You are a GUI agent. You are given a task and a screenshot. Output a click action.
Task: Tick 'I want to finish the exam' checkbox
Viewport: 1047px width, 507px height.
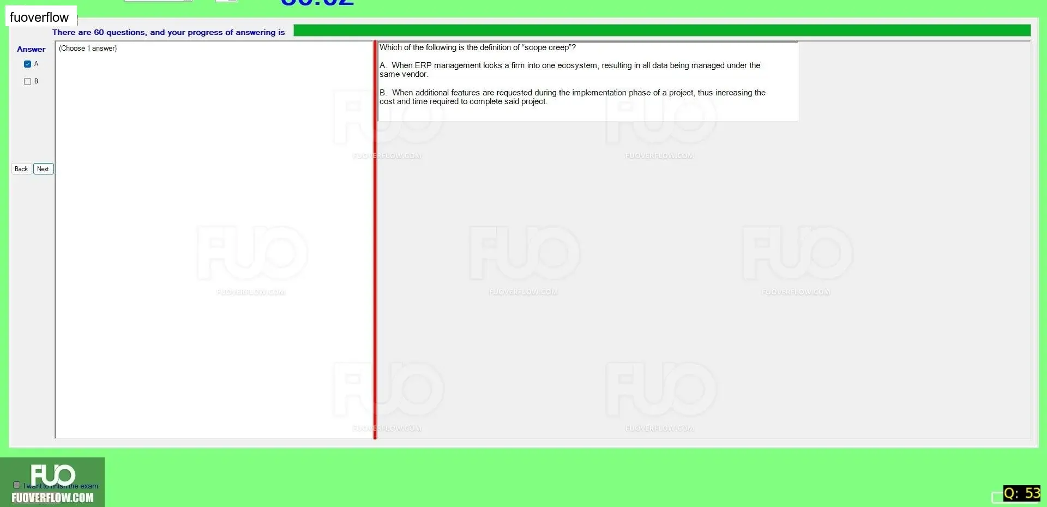click(x=16, y=485)
